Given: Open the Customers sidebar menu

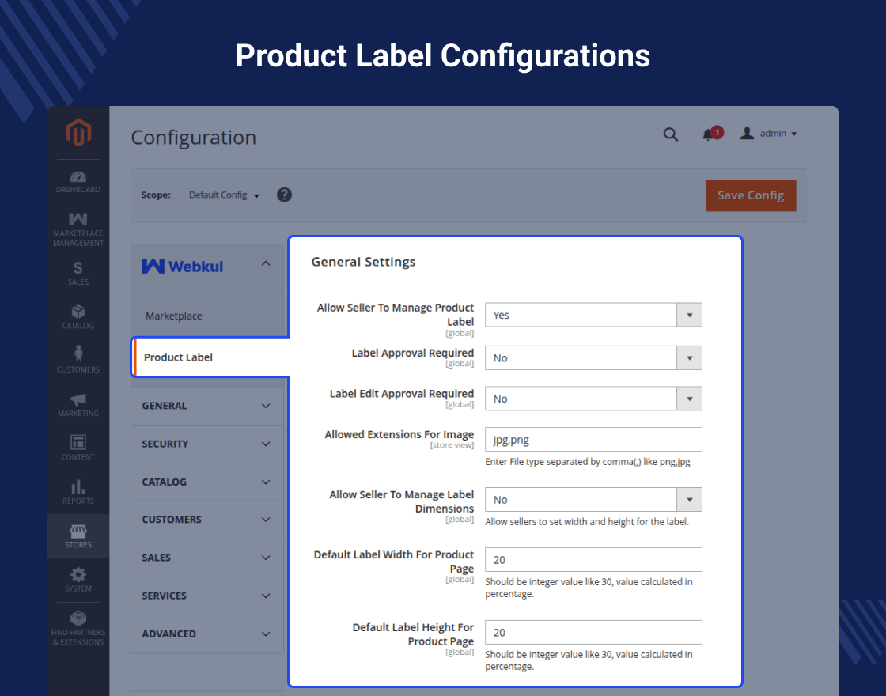Looking at the screenshot, I should [78, 360].
